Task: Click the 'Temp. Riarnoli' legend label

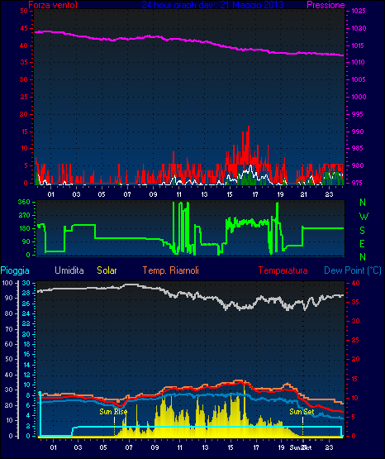Action: tap(171, 270)
